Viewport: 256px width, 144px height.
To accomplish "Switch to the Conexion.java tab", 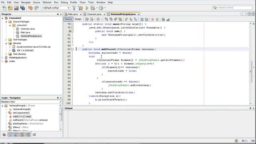I will click(94, 14).
